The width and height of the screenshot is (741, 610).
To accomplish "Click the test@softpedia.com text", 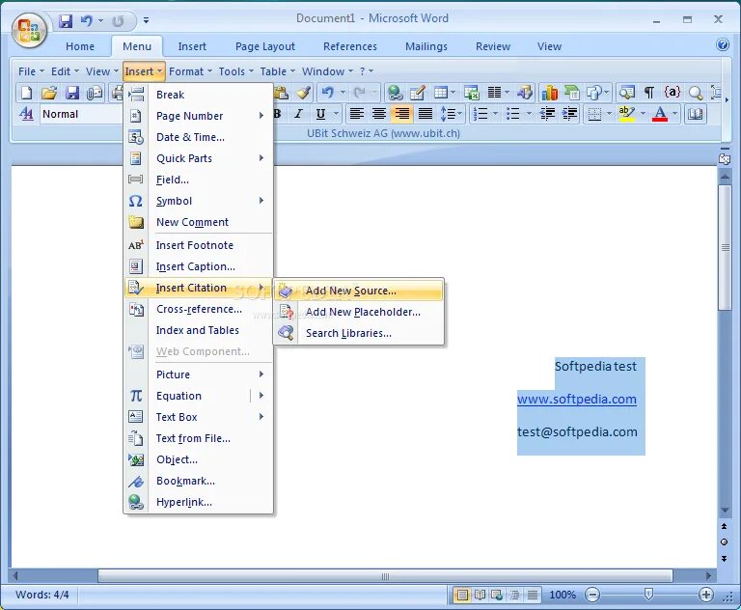I will click(577, 431).
